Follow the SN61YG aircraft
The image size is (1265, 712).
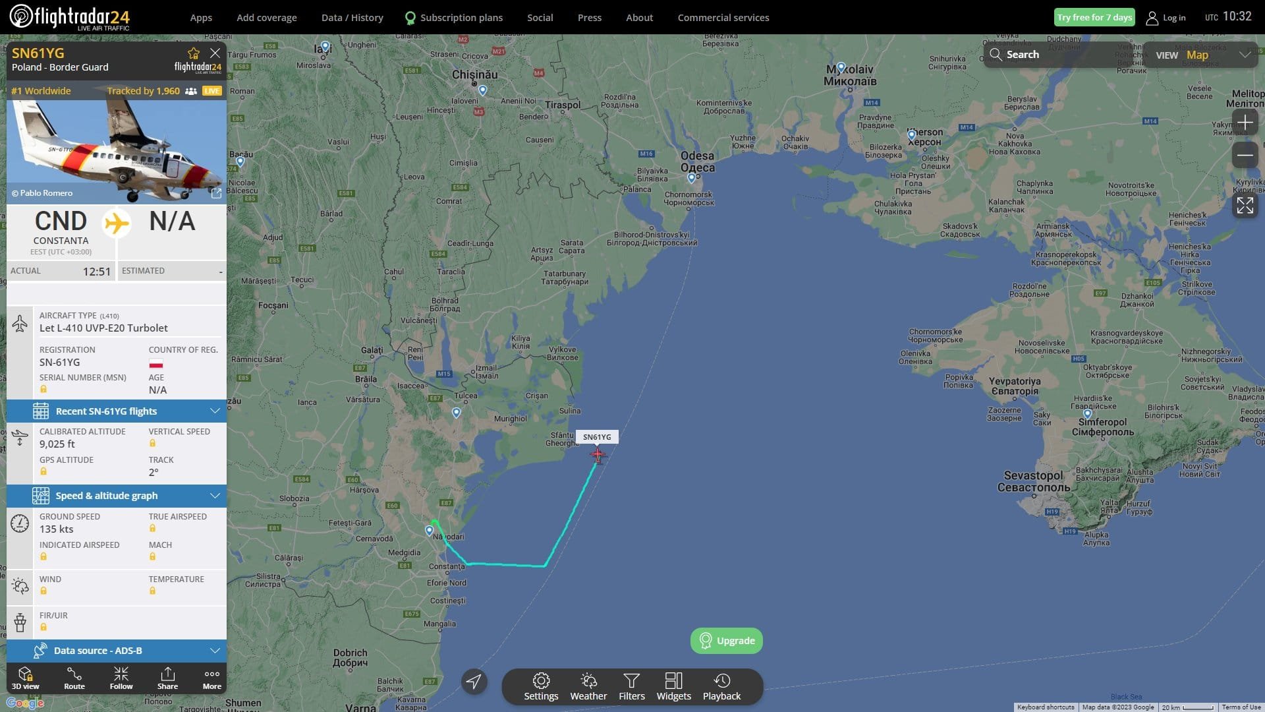coord(121,678)
